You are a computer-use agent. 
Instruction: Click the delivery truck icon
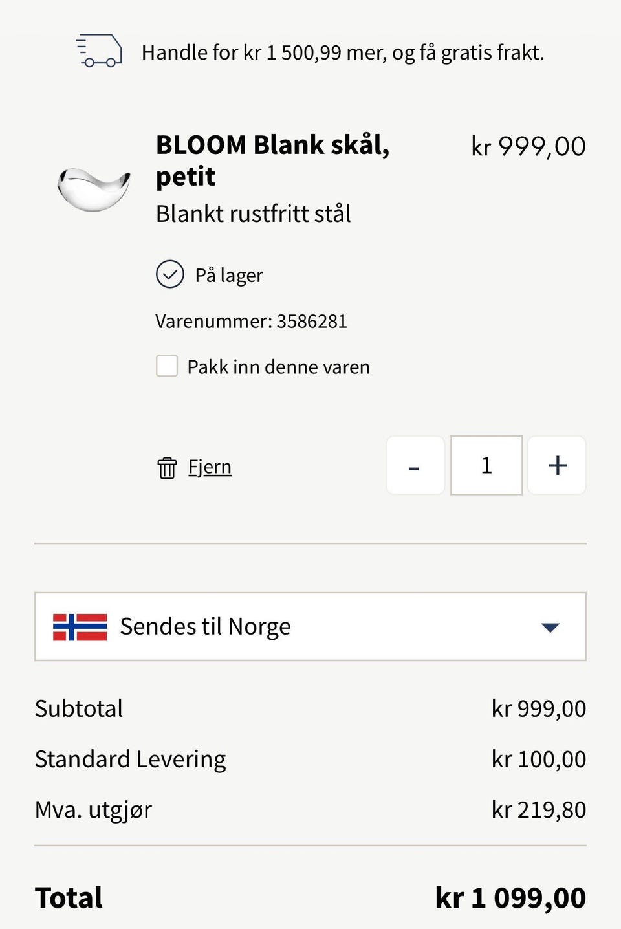(99, 50)
